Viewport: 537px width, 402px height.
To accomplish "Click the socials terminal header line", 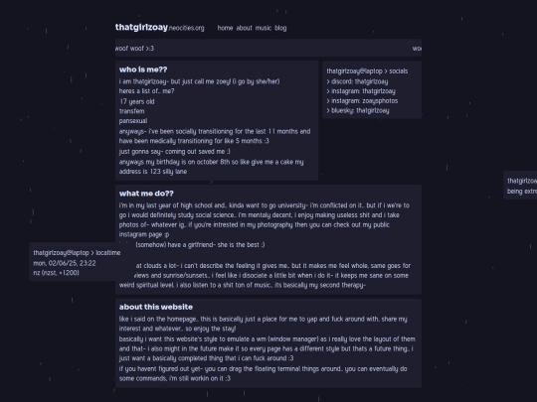I will [367, 71].
